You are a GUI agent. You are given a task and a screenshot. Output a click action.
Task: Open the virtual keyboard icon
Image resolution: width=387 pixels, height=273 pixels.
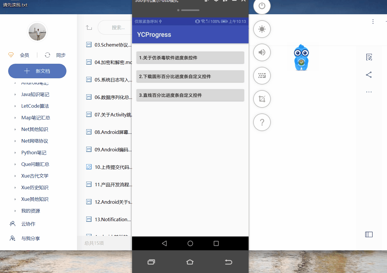coord(262,76)
